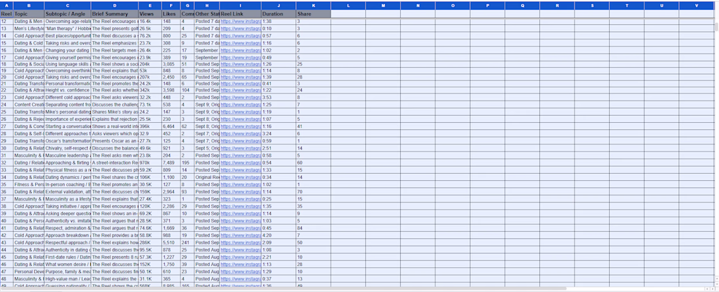Open Instagram reel link in row 36
Viewport: 719px width, 292px height.
[x=241, y=192]
